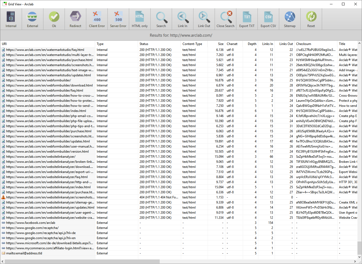
Task: Reset the grid view filters
Action: pos(311,19)
